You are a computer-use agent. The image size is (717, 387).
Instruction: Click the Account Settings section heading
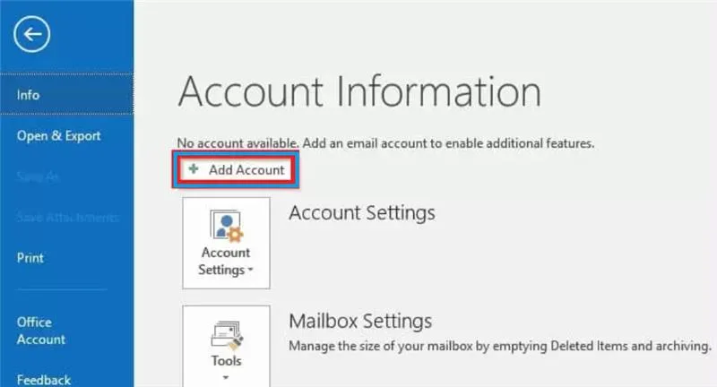click(362, 213)
